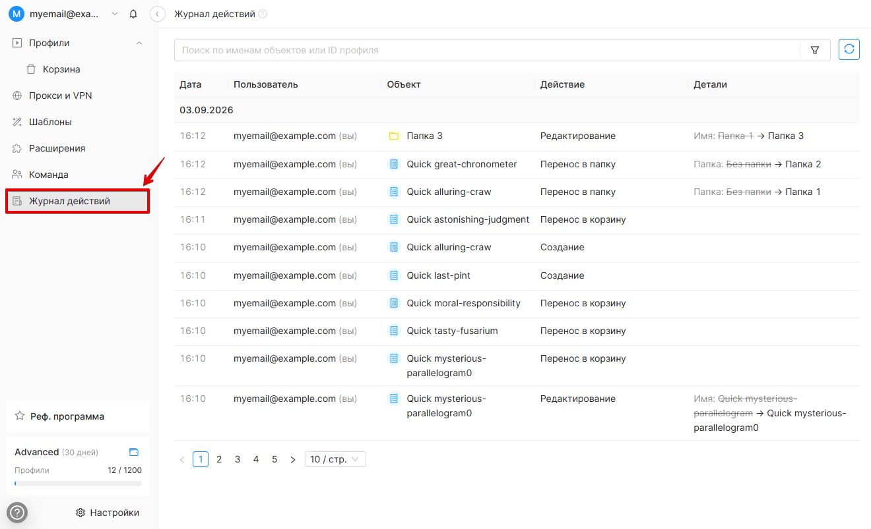Screen dimensions: 871x529
Task: Click the Корзина trash can icon
Action: (31, 69)
